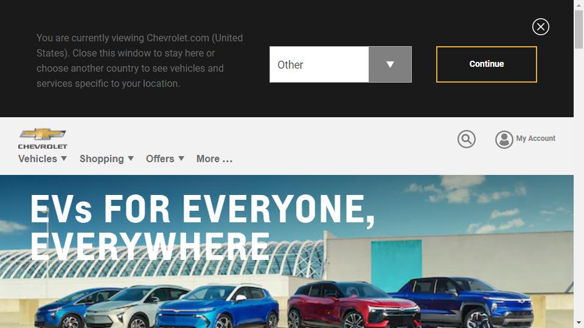
Task: Click the EVs for Everyone hero heading
Action: [202, 227]
